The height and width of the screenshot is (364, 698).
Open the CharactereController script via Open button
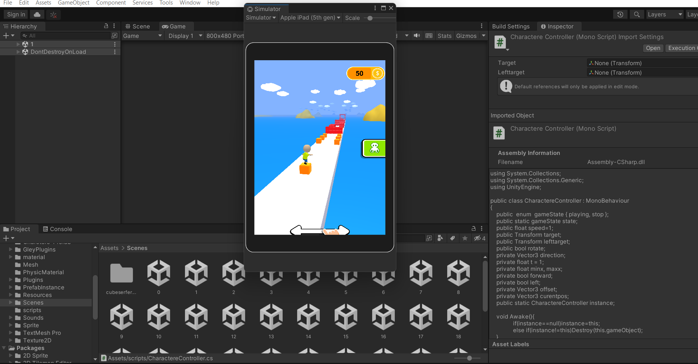(653, 48)
